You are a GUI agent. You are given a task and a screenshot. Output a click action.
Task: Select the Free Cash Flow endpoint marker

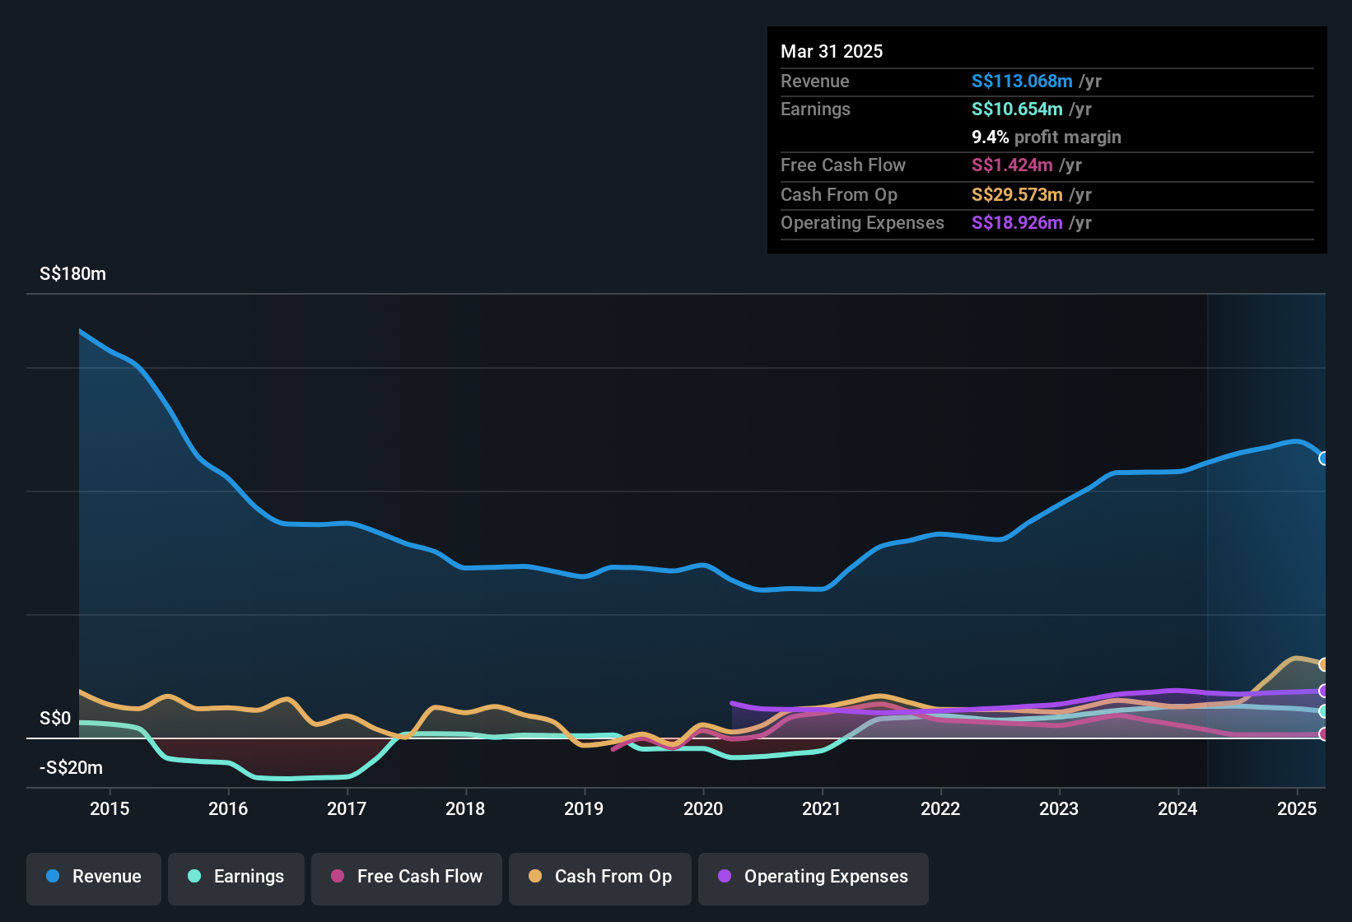click(x=1323, y=734)
